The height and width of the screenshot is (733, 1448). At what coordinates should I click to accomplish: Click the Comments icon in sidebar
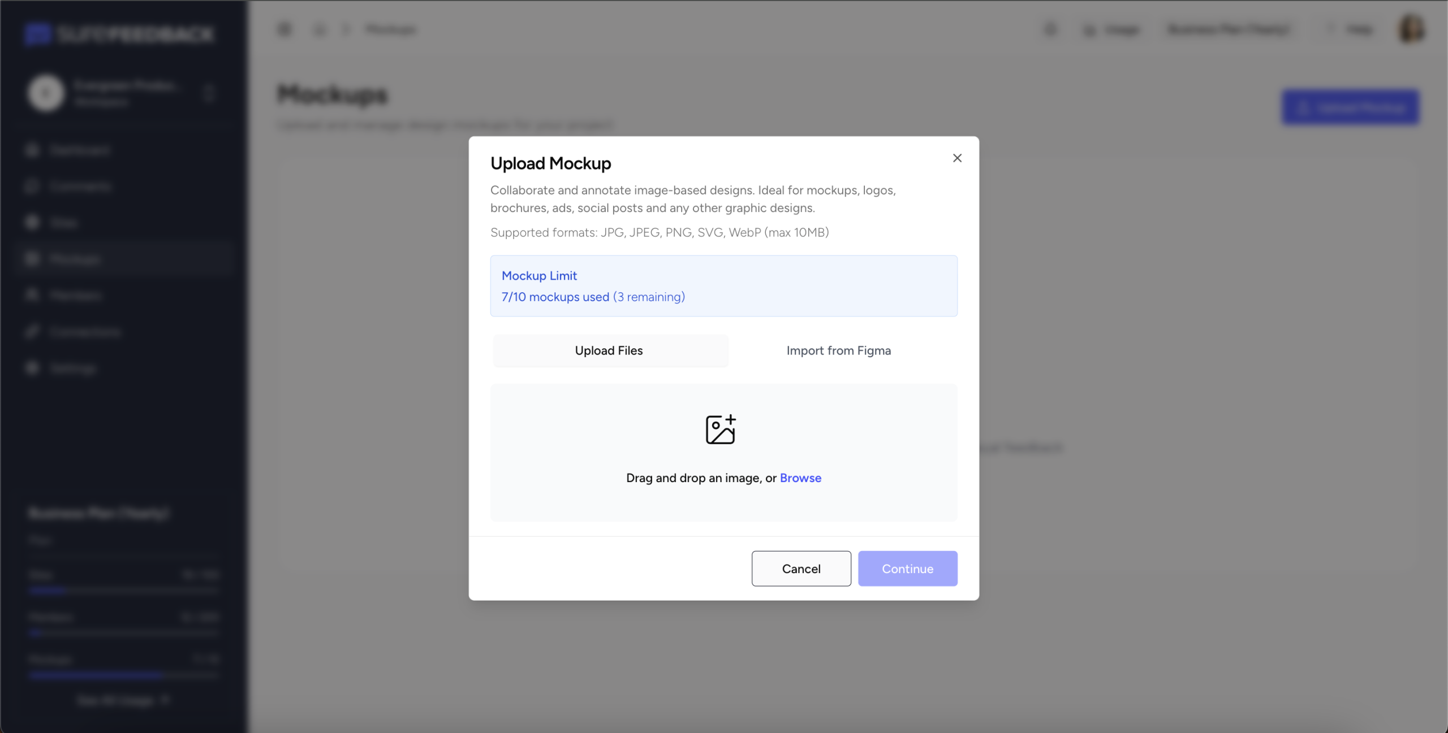click(32, 186)
